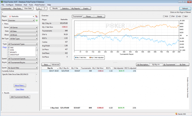
Task: Open the All Tournament Buyins dropdown
Action: coord(22,63)
